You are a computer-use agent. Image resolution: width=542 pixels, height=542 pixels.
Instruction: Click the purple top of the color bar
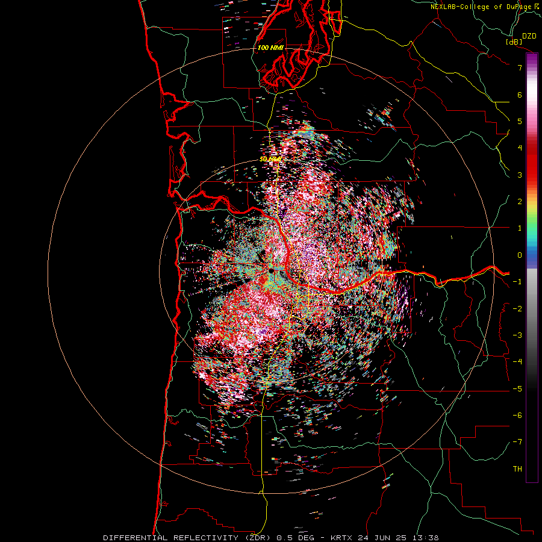coord(532,60)
